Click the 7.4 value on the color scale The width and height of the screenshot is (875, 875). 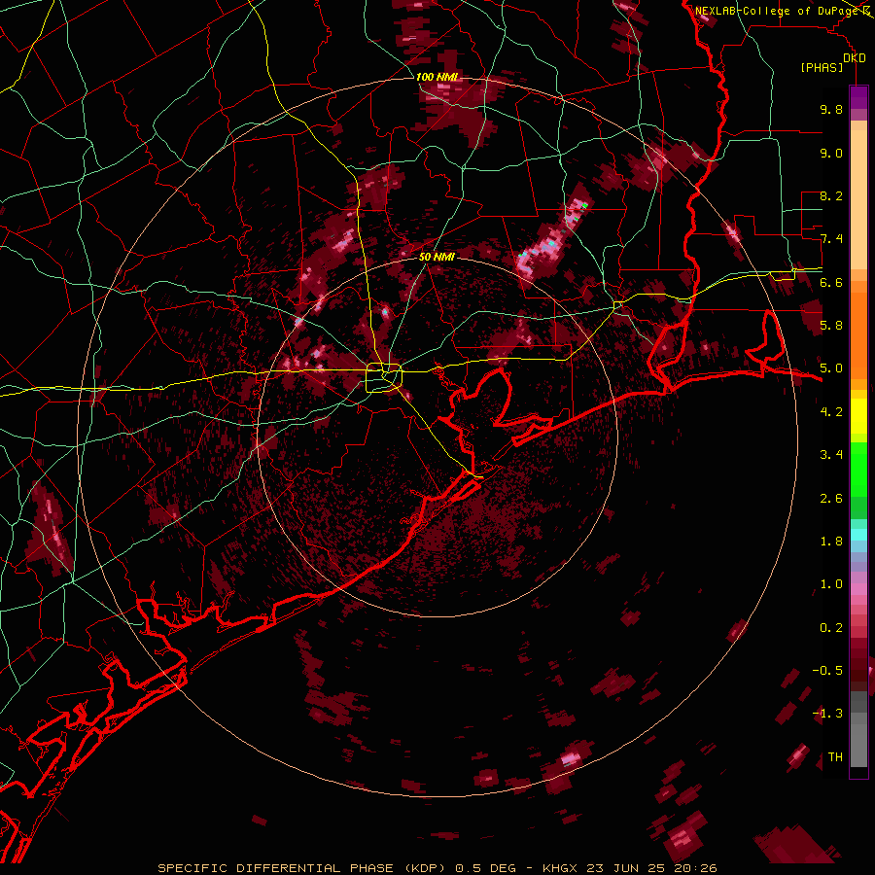(831, 239)
